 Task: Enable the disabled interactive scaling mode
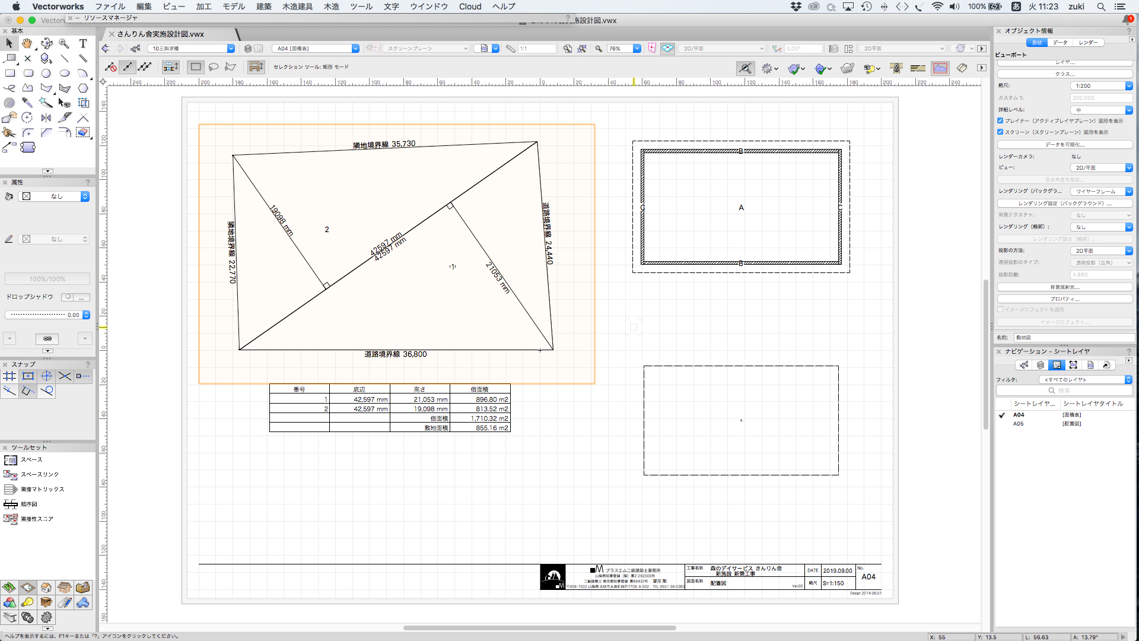pyautogui.click(x=111, y=67)
